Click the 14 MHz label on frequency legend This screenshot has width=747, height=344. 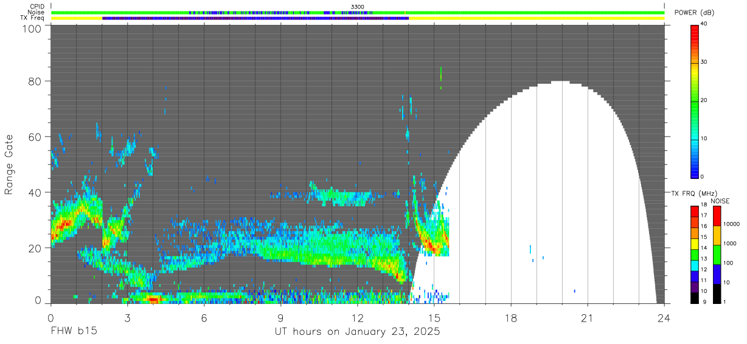pos(704,248)
